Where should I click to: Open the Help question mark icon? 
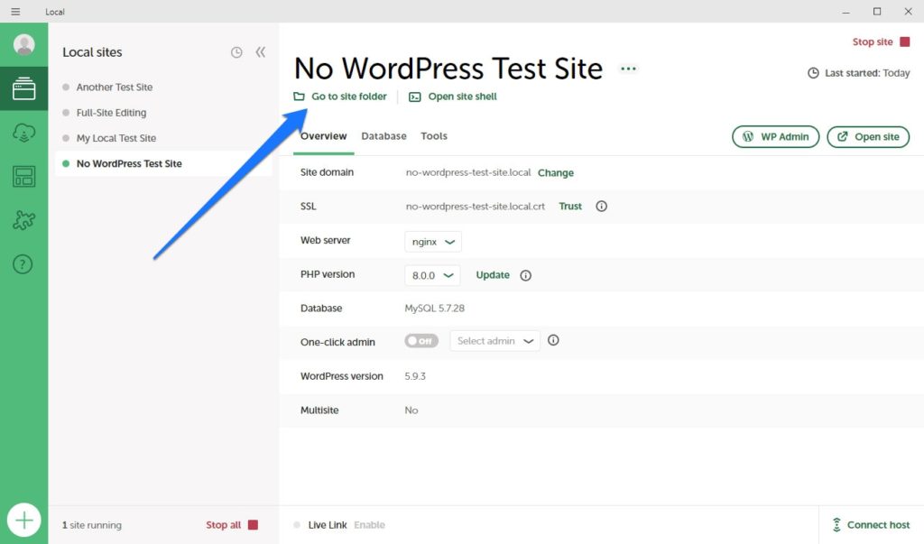point(23,264)
